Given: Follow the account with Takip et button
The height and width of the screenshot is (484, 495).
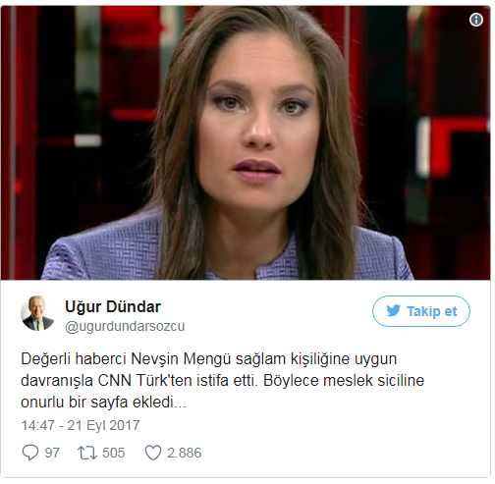Looking at the screenshot, I should pyautogui.click(x=420, y=311).
